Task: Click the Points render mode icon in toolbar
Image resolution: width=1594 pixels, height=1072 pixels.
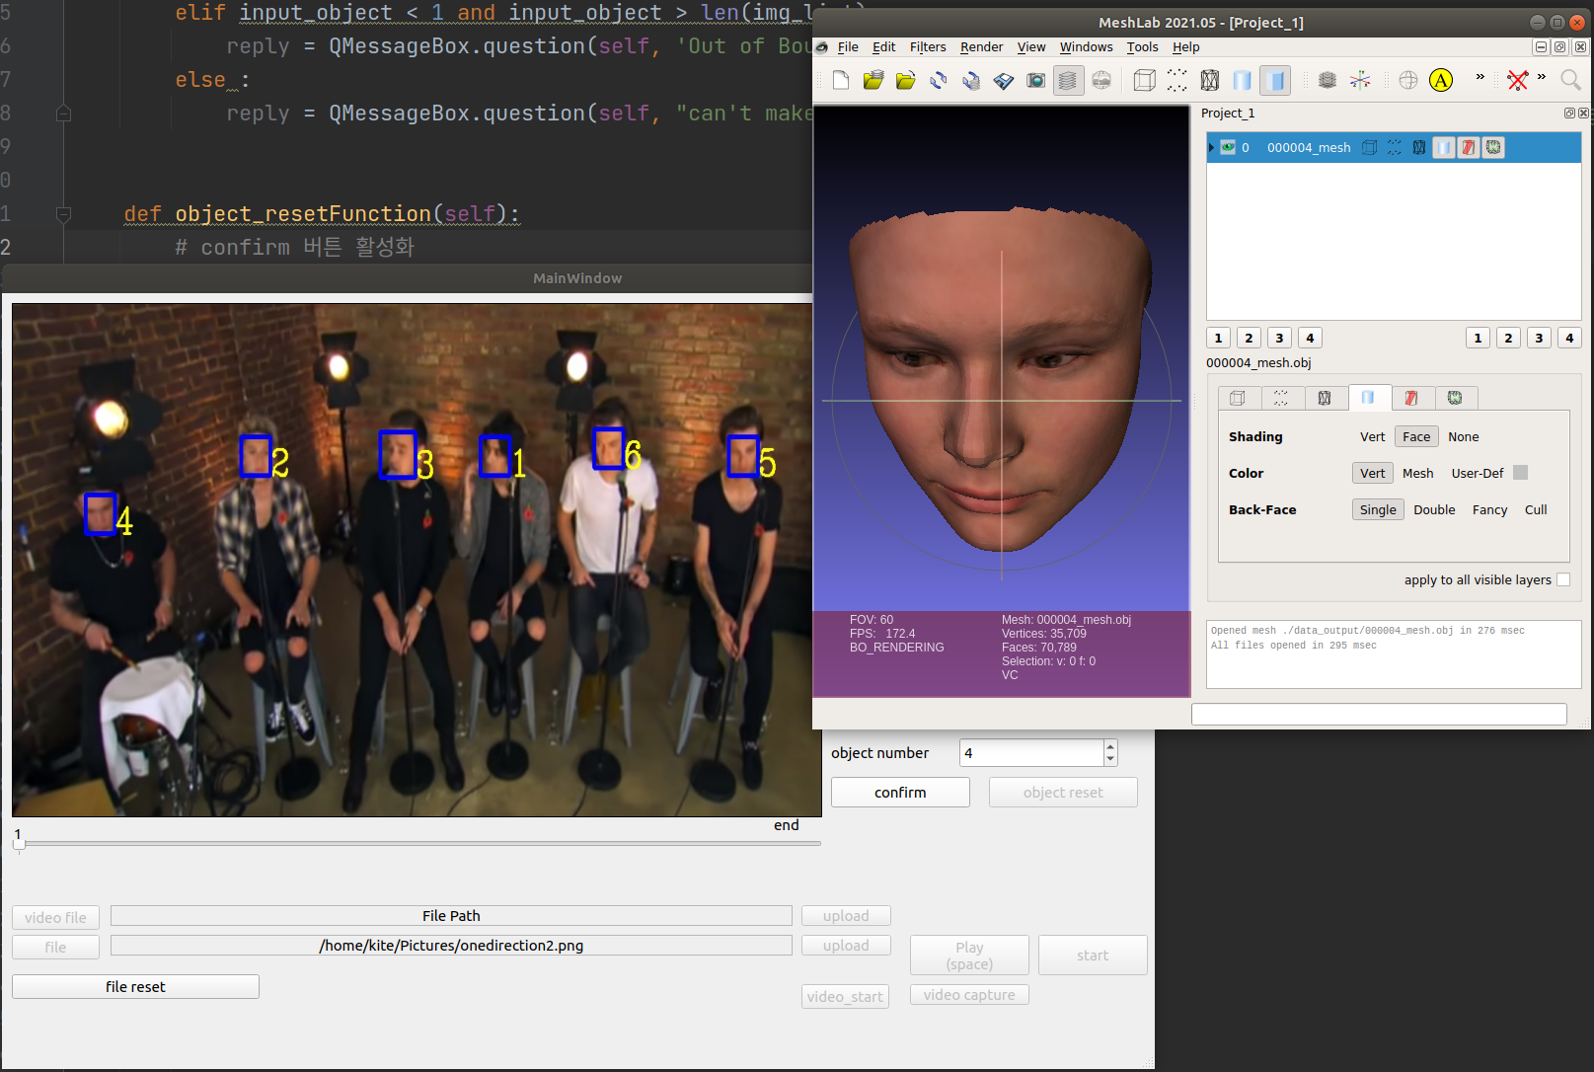Action: [1177, 80]
